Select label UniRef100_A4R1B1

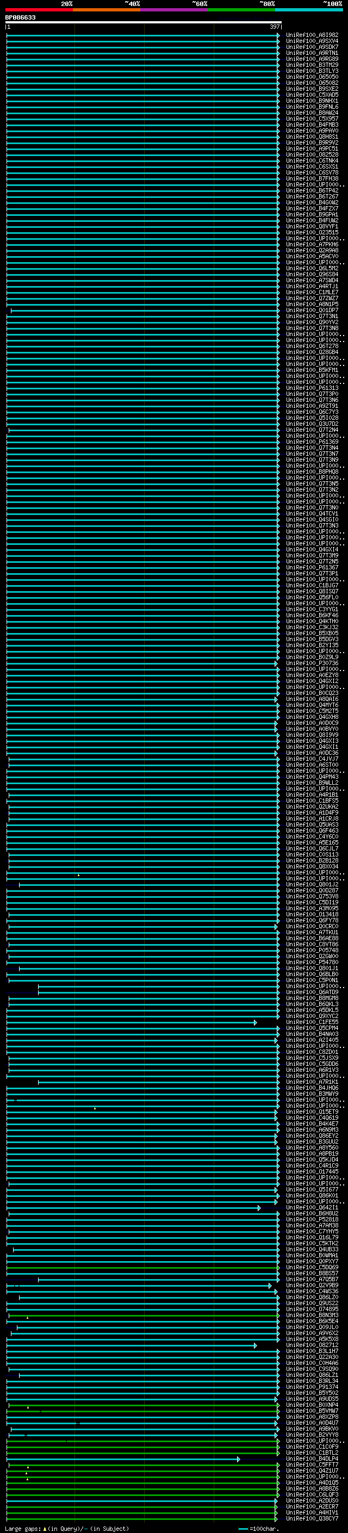pos(312,795)
